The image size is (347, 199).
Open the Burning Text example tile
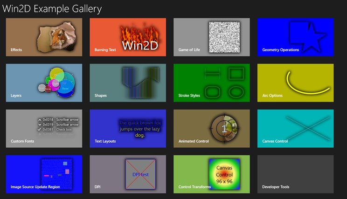click(x=128, y=37)
